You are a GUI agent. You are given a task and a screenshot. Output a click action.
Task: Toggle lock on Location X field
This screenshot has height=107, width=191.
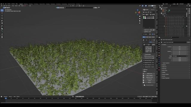[x=188, y=47]
